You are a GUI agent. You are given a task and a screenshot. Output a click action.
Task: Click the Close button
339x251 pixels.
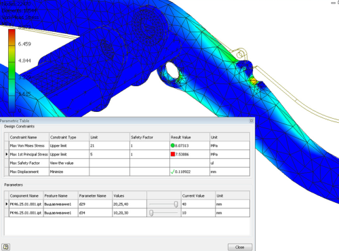[x=240, y=247]
